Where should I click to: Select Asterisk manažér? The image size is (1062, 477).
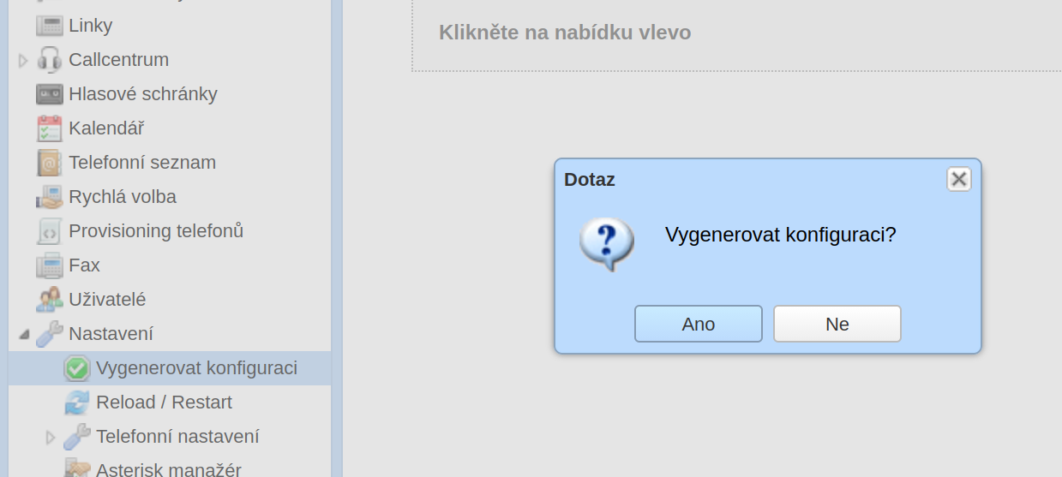click(168, 469)
